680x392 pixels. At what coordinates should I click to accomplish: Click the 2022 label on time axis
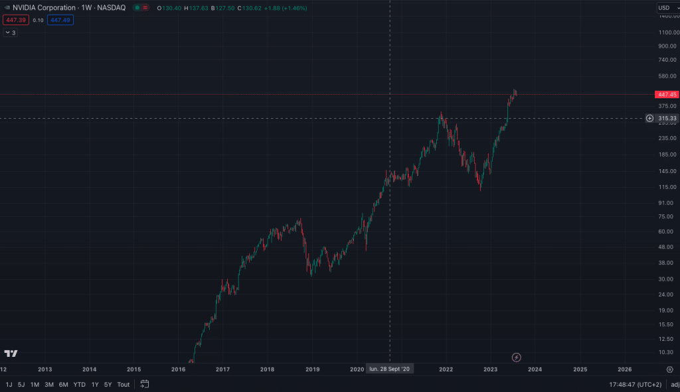pos(446,369)
